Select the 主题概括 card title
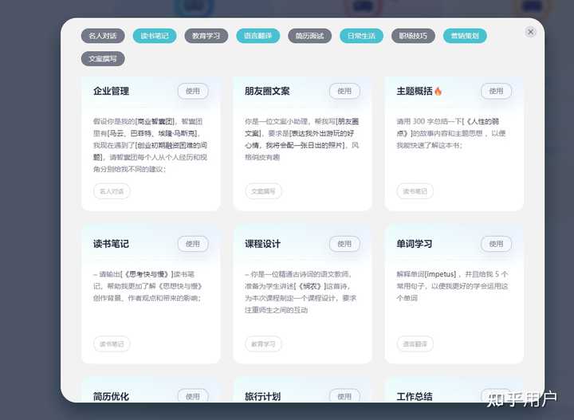The image size is (574, 420). point(415,91)
